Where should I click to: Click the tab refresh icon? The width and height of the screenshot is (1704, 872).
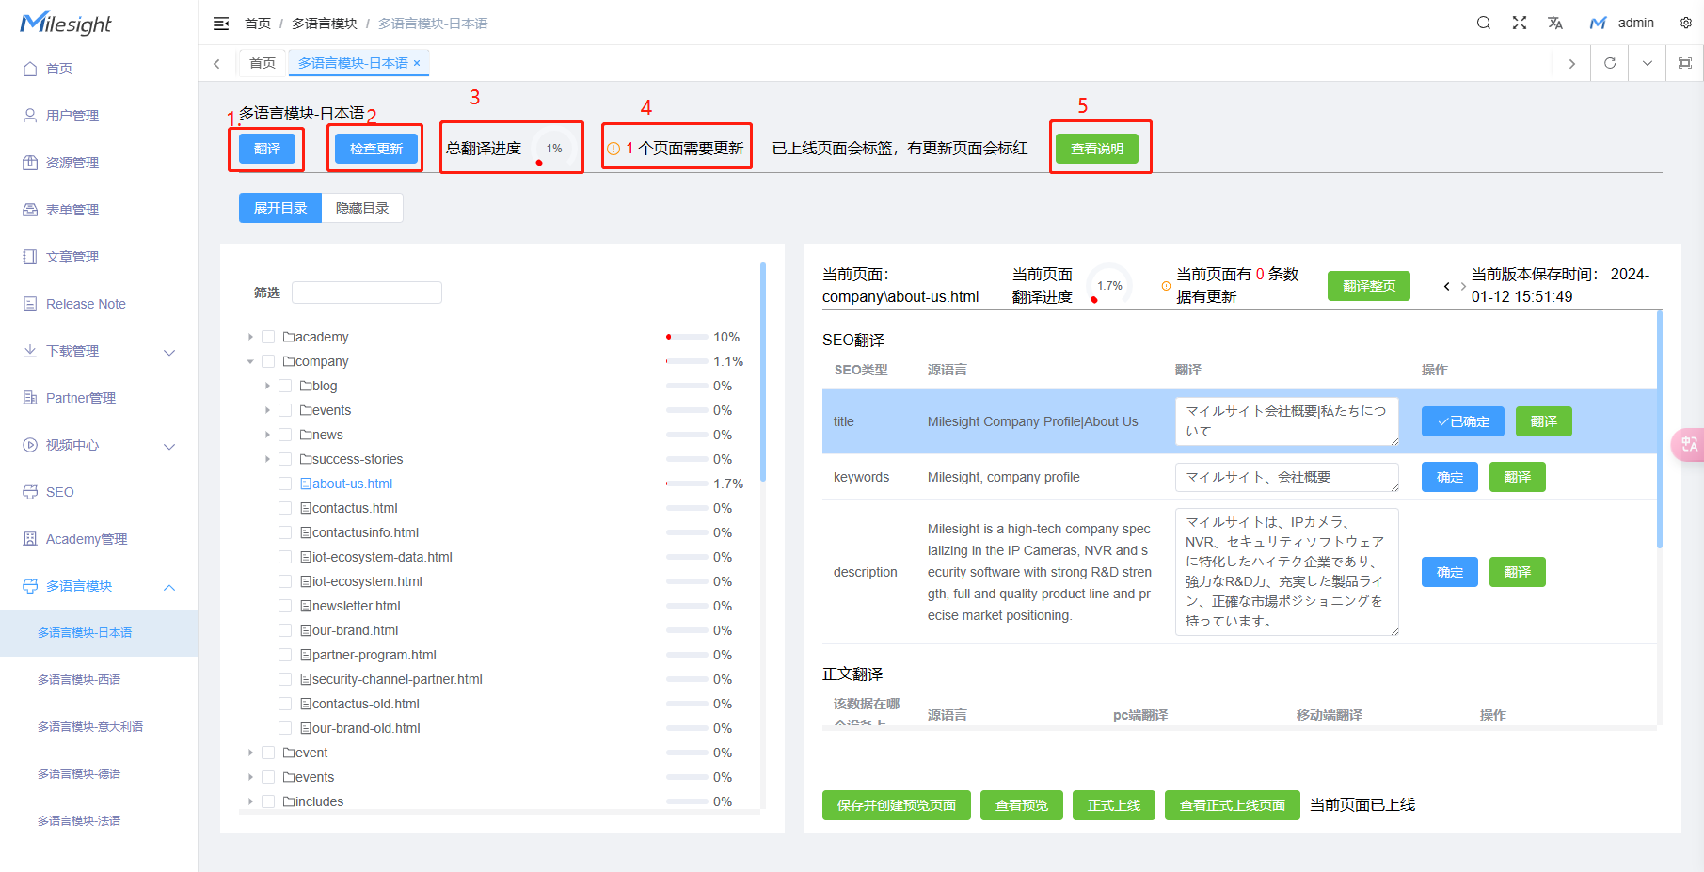coord(1610,63)
